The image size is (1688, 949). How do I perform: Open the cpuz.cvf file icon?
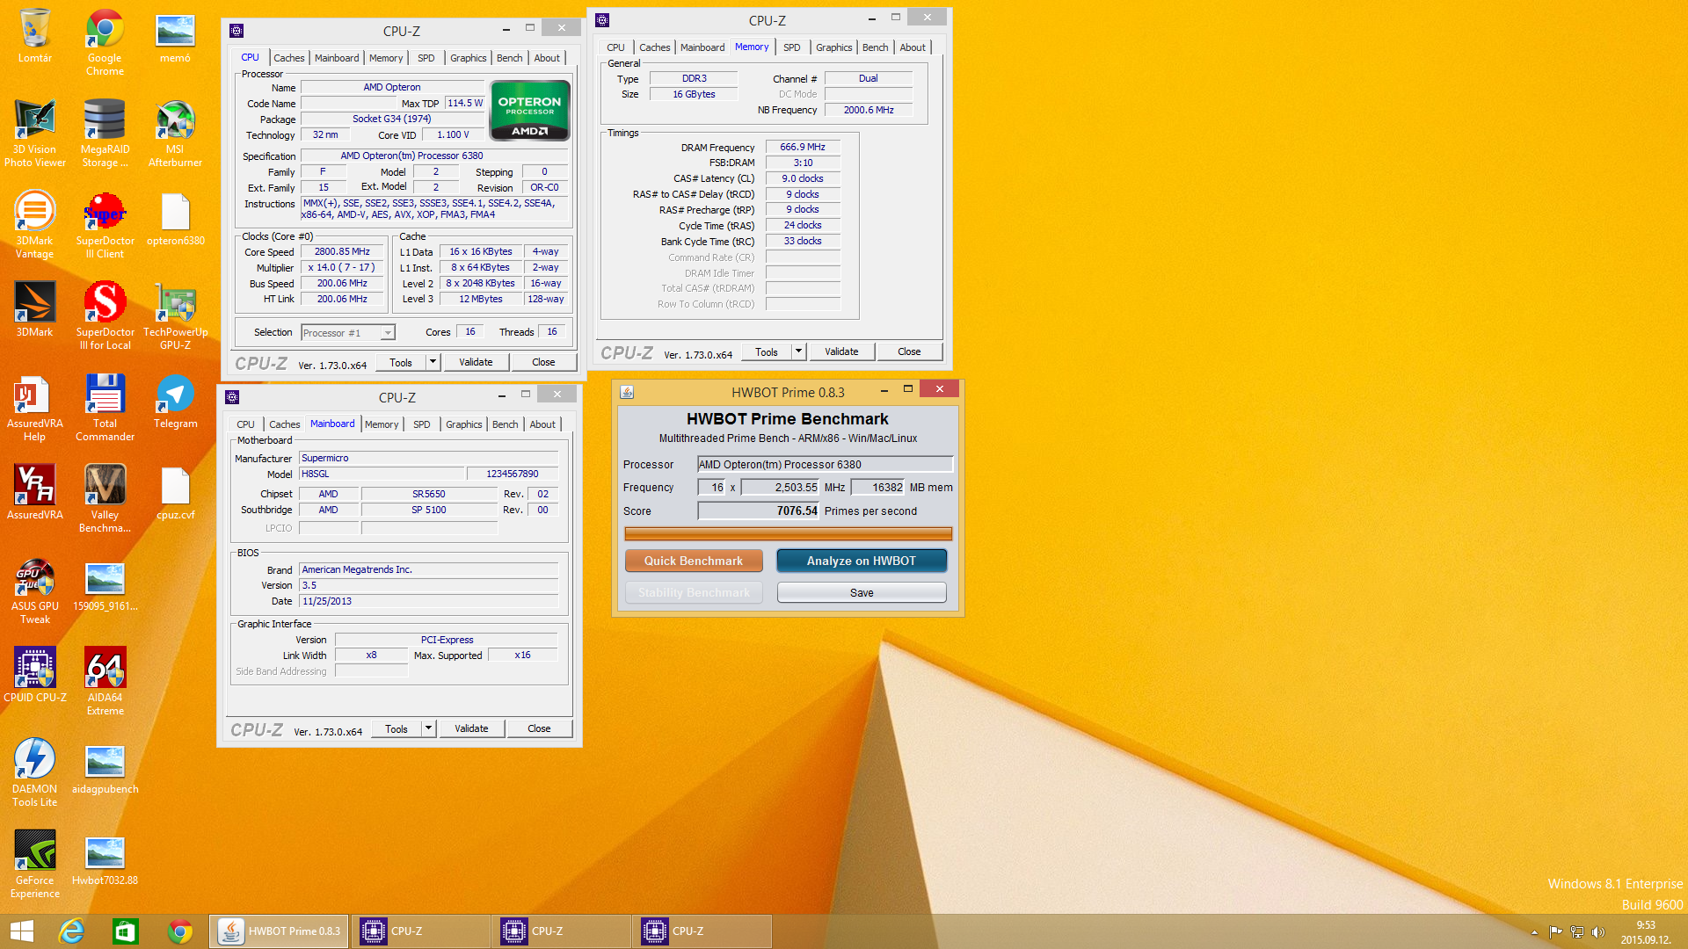(175, 493)
